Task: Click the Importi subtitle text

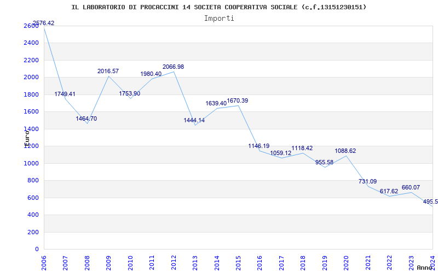Action: coord(219,18)
